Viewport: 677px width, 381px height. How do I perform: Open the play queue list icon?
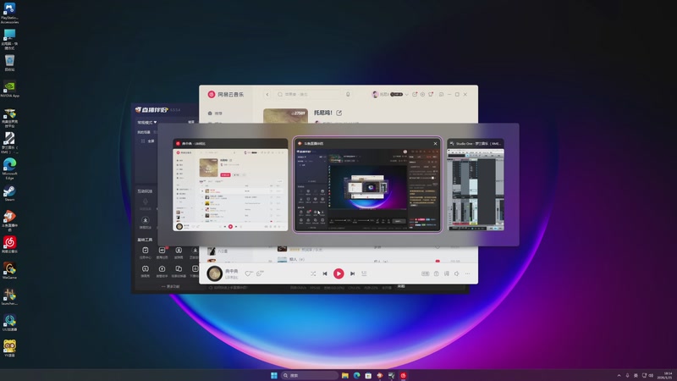point(365,273)
